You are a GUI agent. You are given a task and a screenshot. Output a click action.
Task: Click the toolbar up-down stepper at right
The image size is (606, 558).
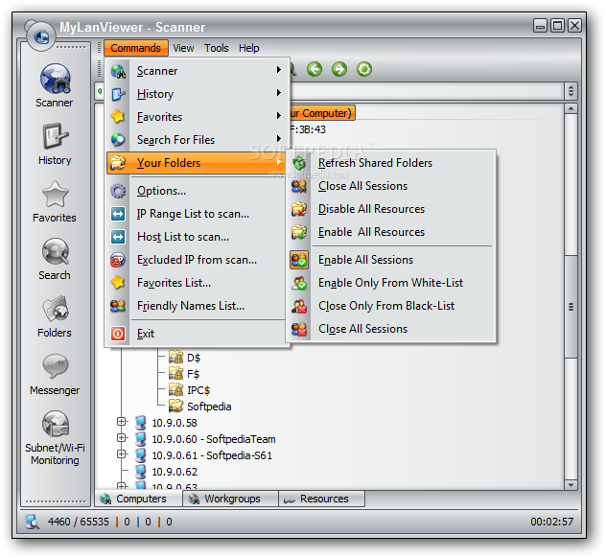click(x=571, y=91)
